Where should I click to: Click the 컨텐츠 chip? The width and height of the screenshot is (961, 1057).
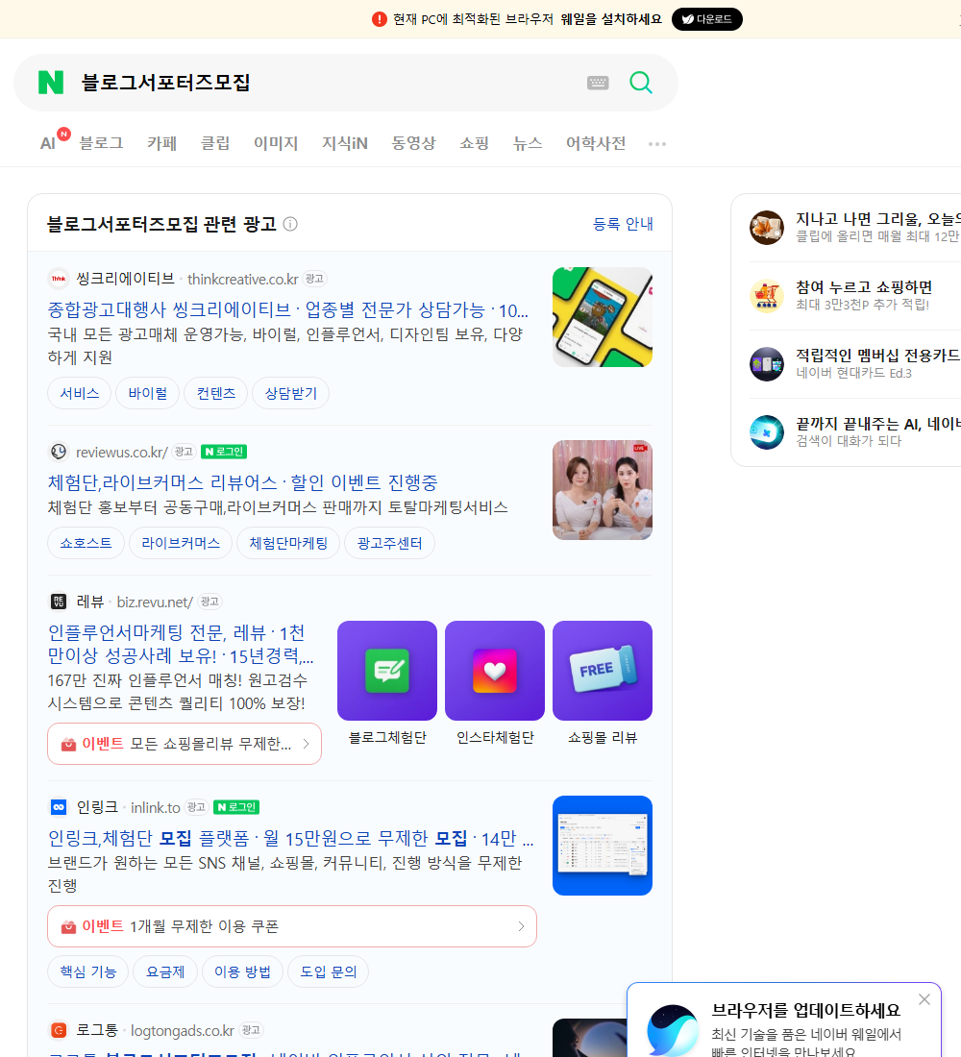(x=216, y=393)
